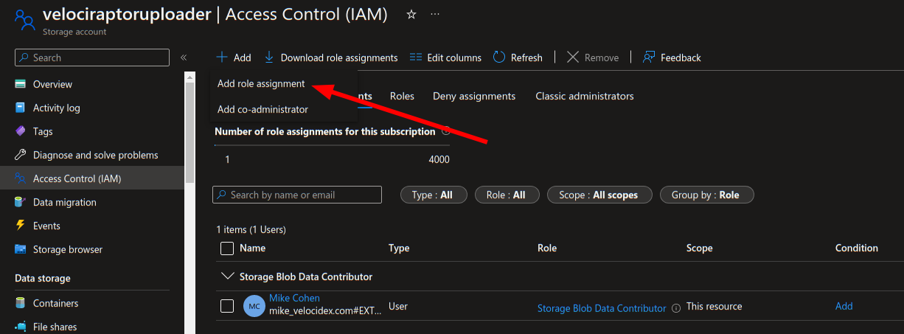Open Storage browser from sidebar
Screen dimensions: 904x334
[x=68, y=249]
